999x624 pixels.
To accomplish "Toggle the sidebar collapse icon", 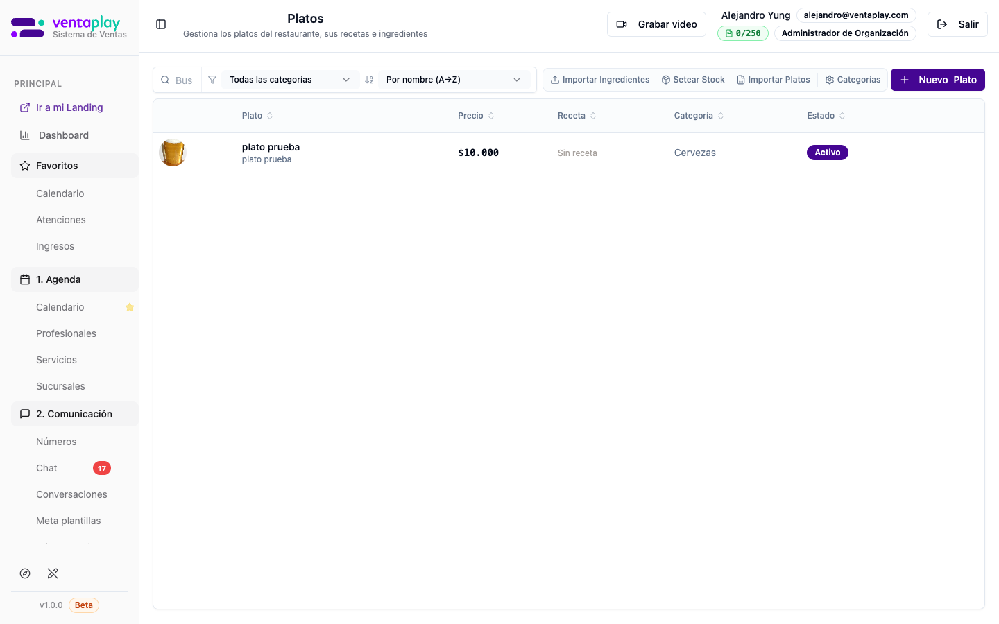I will point(161,24).
